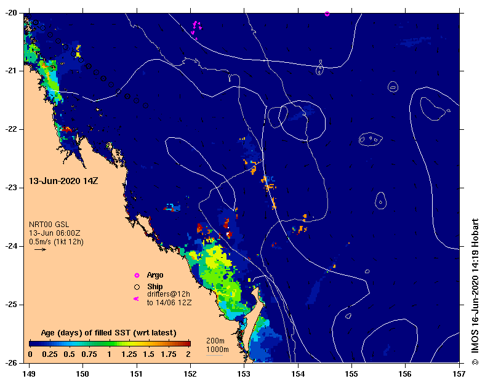Click the black Ship circle legend symbol
Image resolution: width=485 pixels, height=384 pixels.
137,287
